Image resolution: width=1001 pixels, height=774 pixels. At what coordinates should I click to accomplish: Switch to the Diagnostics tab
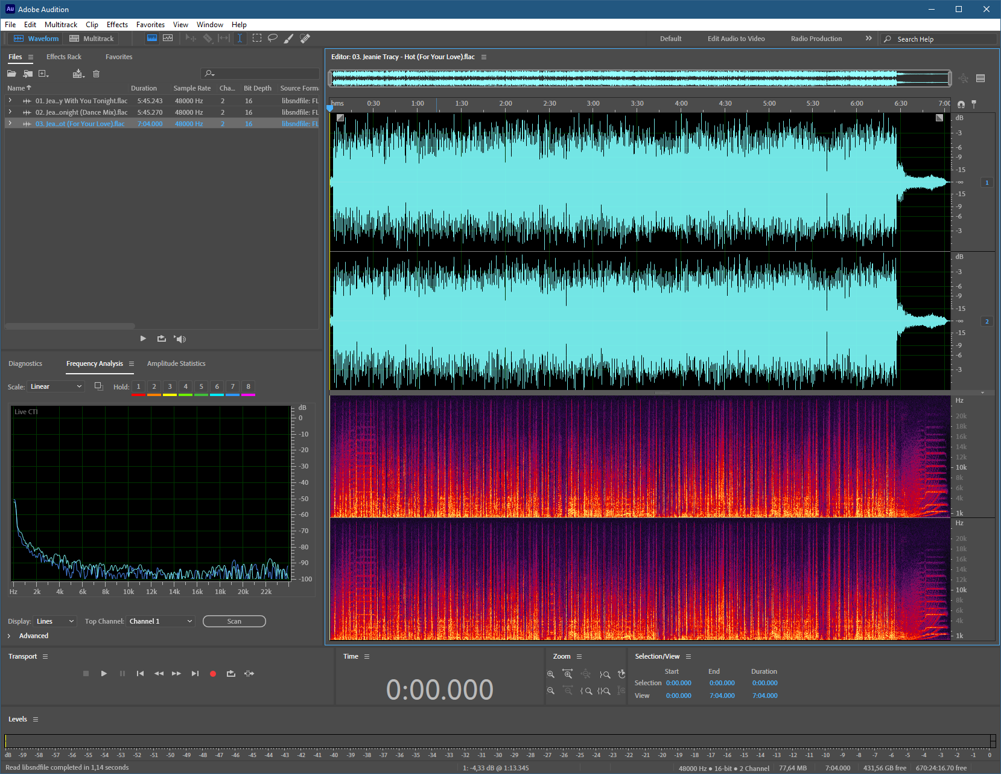point(25,363)
